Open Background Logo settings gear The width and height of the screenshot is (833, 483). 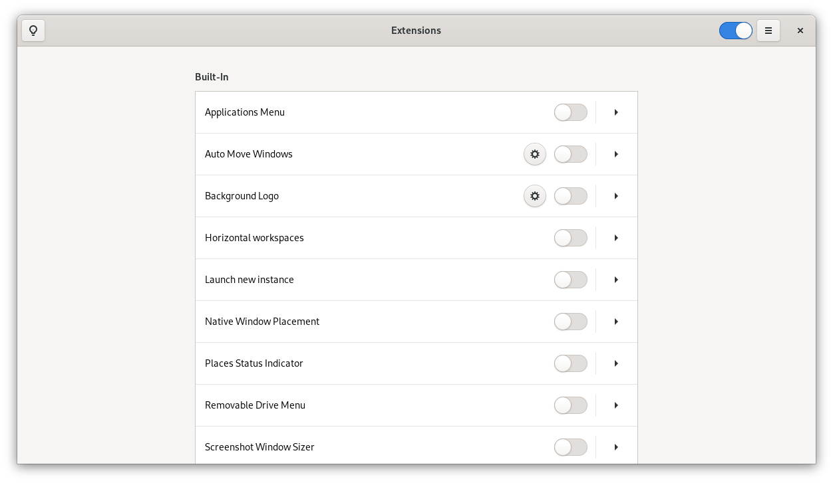click(x=535, y=196)
